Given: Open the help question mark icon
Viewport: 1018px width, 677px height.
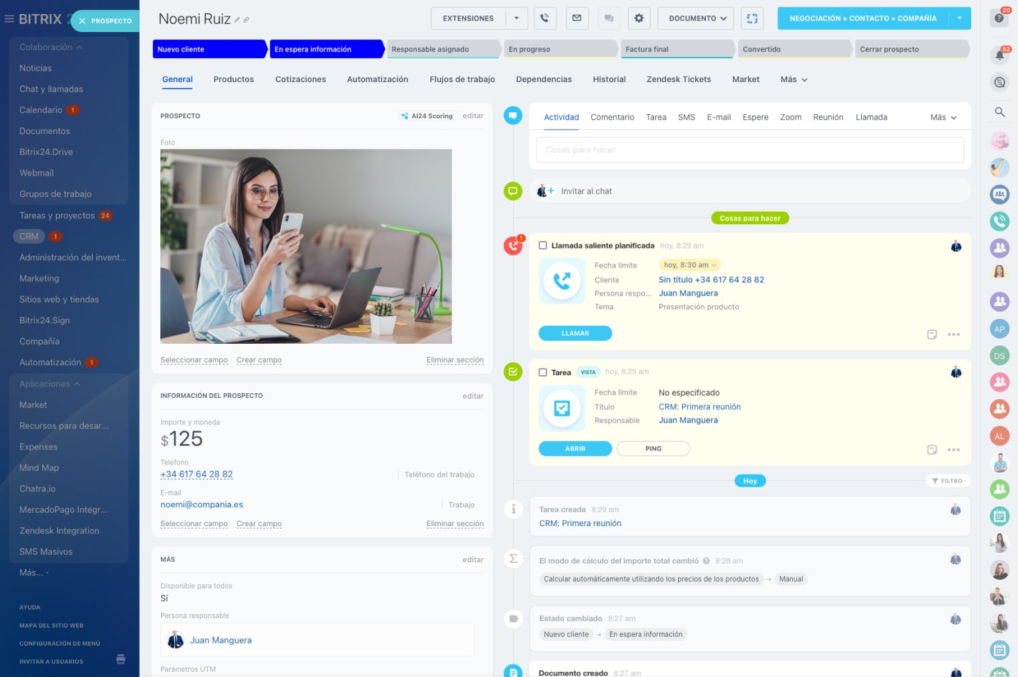Looking at the screenshot, I should (999, 18).
